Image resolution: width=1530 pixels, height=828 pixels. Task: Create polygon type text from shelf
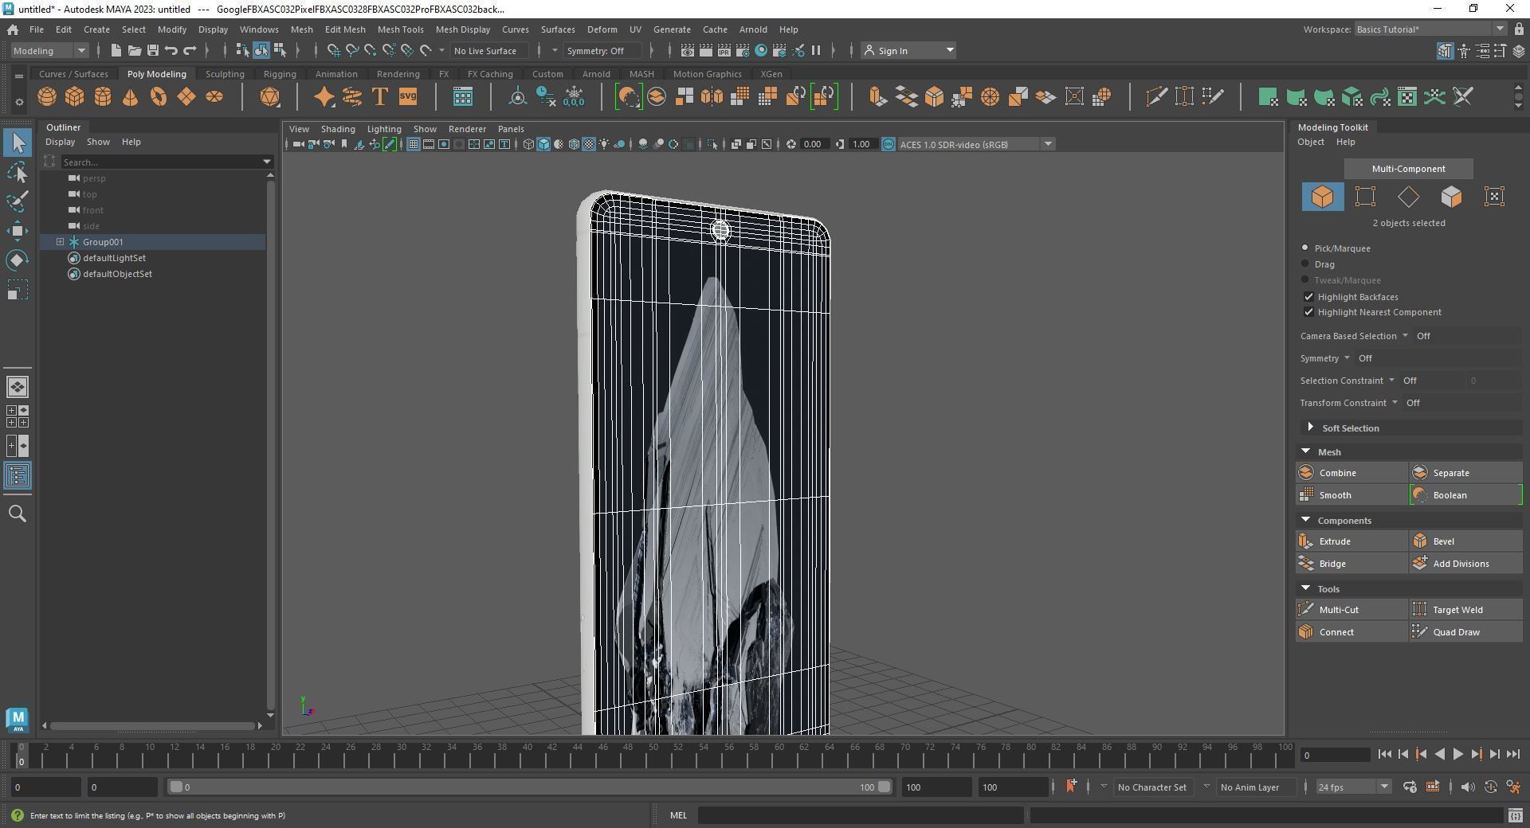click(380, 97)
